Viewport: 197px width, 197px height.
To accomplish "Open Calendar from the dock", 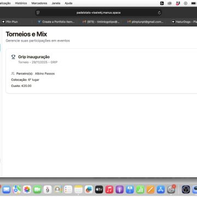I will (48, 189).
